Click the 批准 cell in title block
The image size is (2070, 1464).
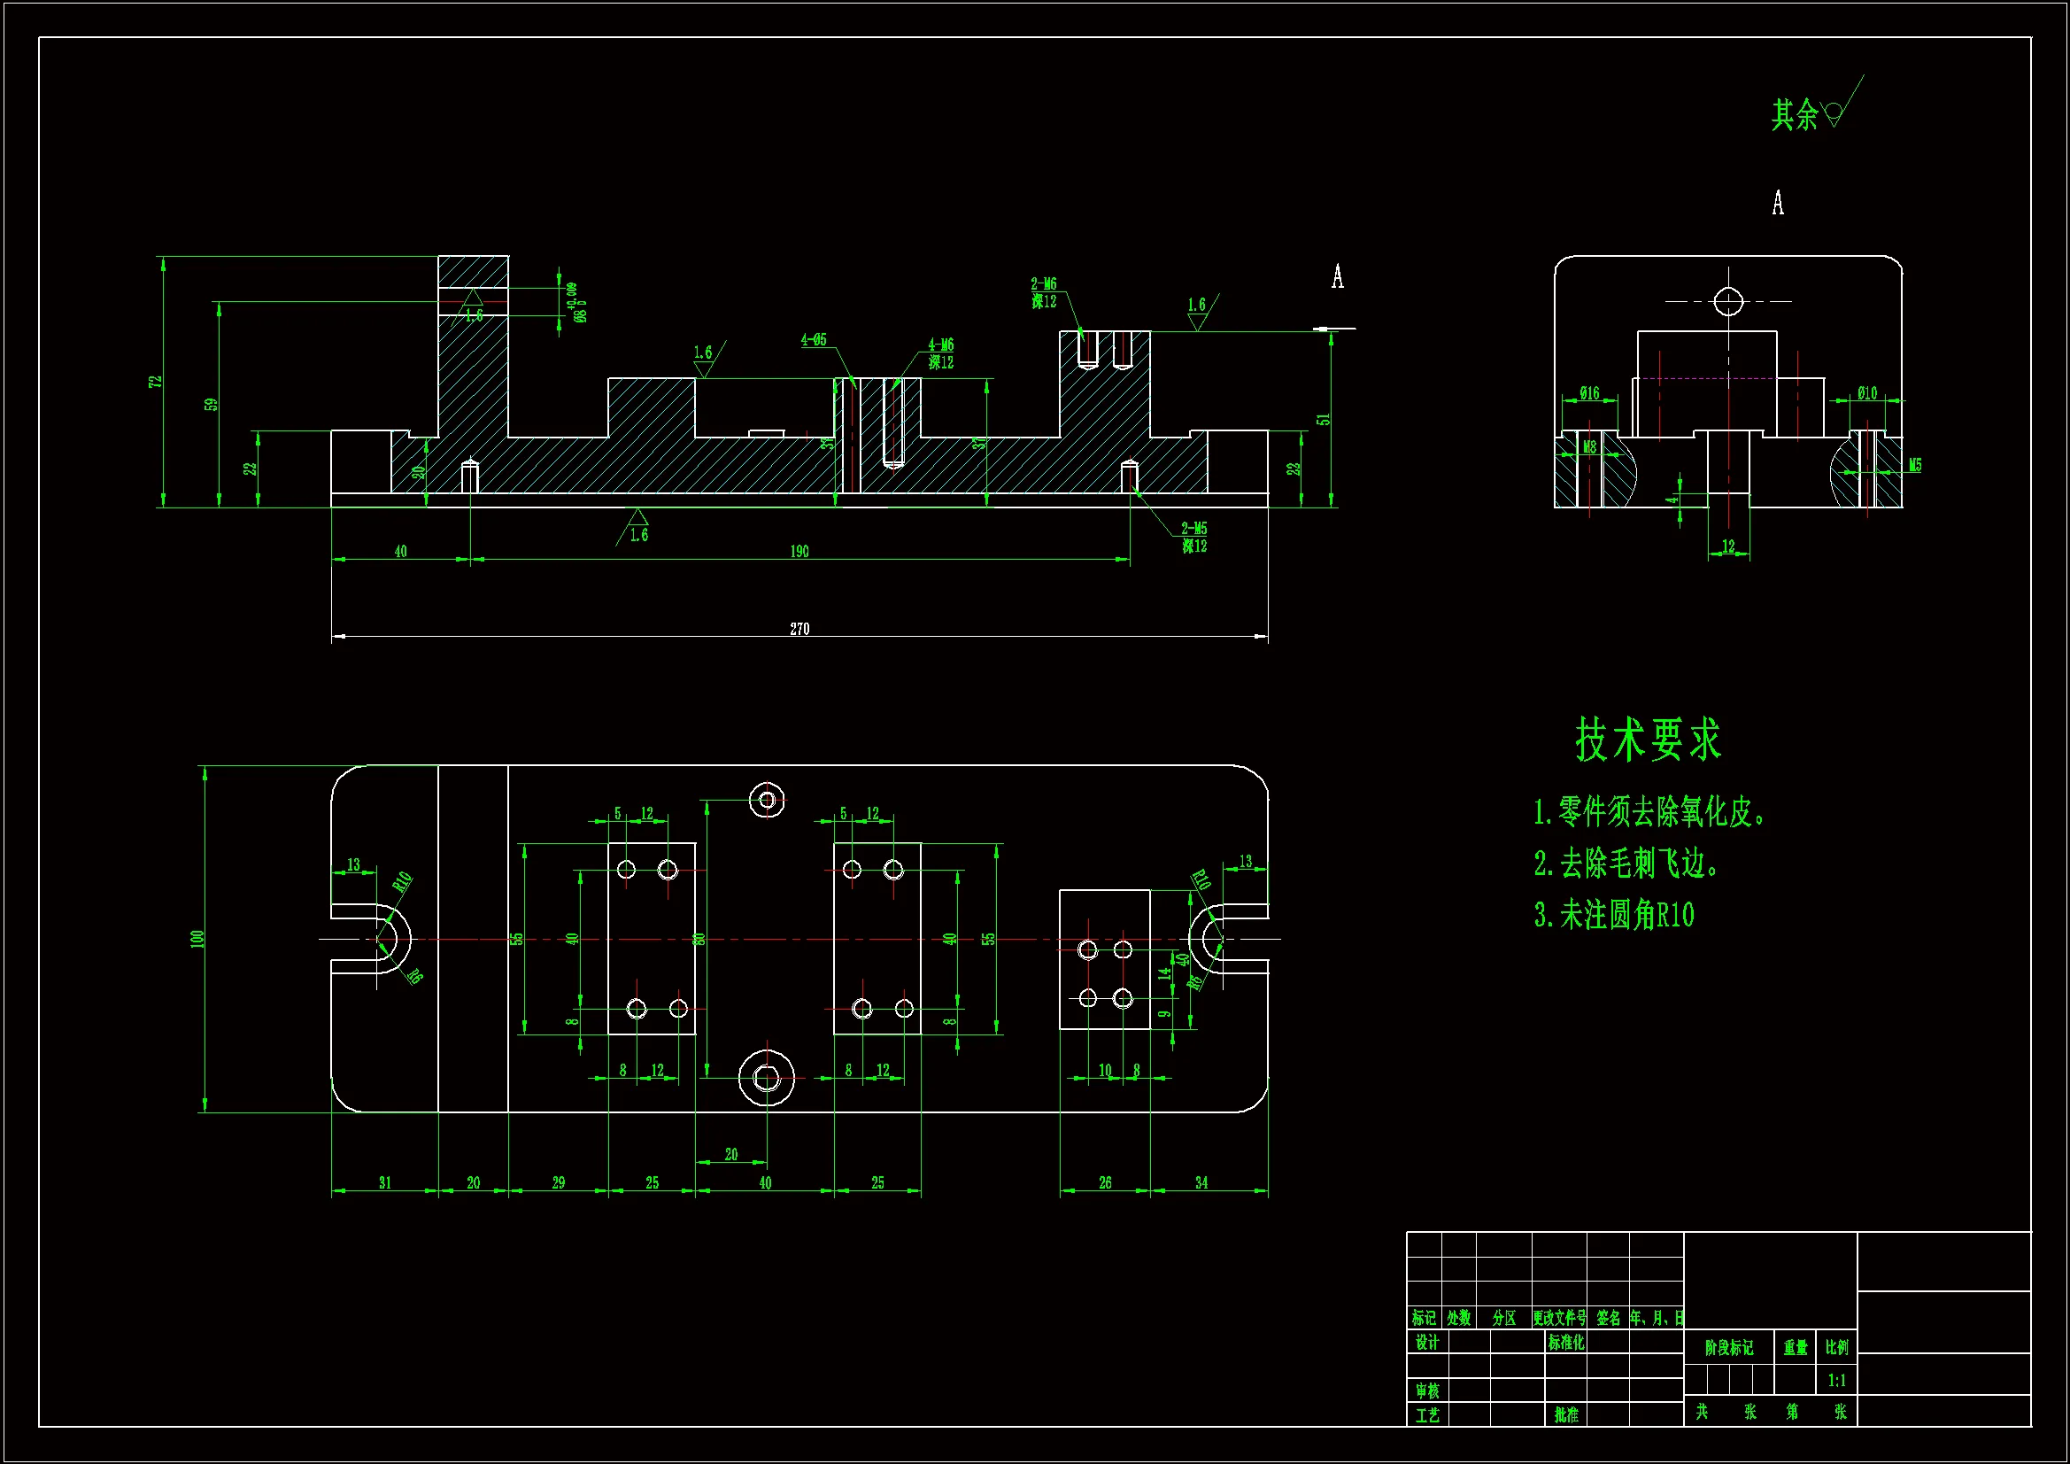pos(1566,1414)
